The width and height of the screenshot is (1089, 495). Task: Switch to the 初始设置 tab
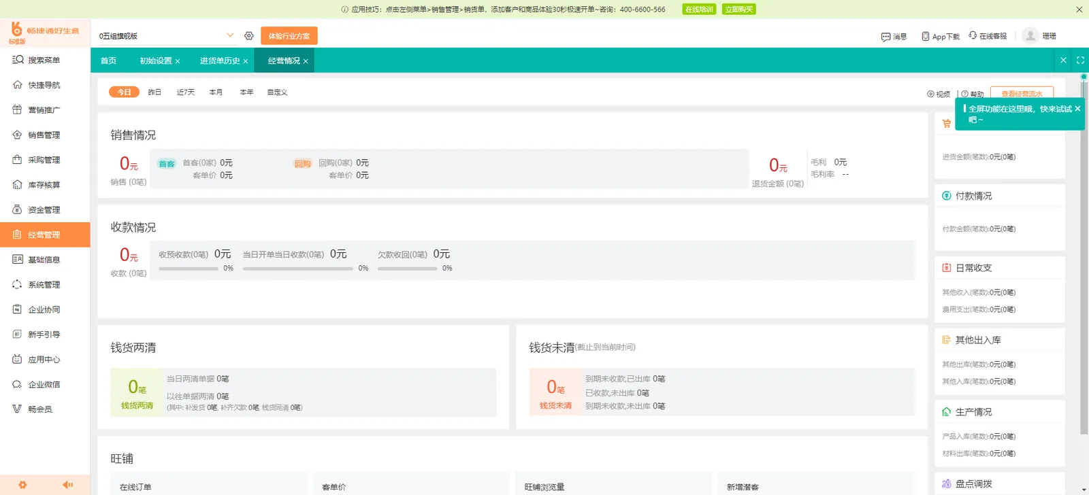156,61
